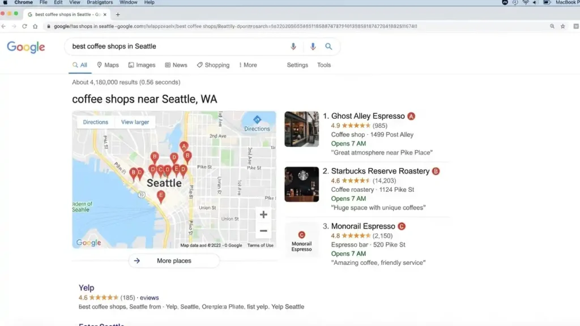Open the Monorail Espresso listing
This screenshot has width=580, height=326.
click(x=363, y=226)
